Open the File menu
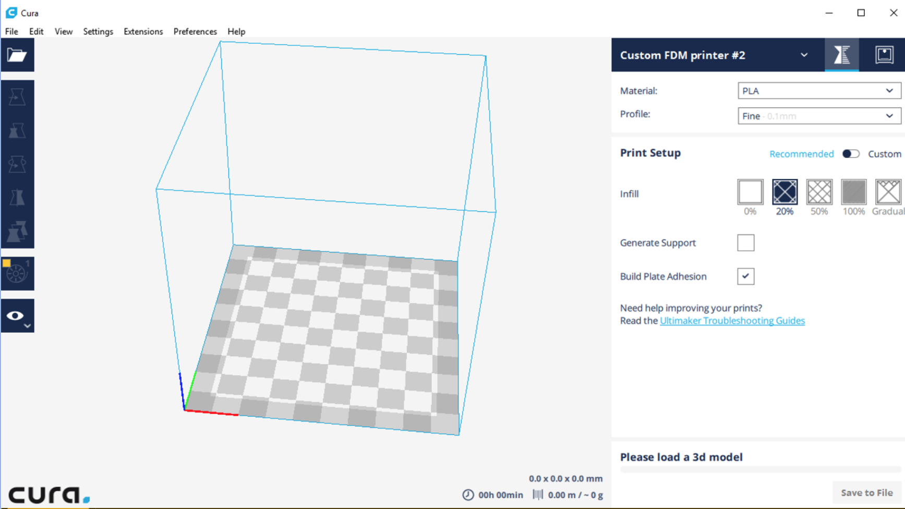The image size is (905, 509). (11, 31)
